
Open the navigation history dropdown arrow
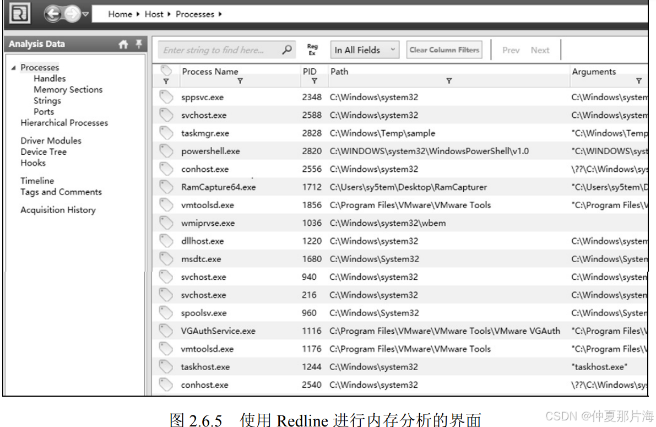85,14
